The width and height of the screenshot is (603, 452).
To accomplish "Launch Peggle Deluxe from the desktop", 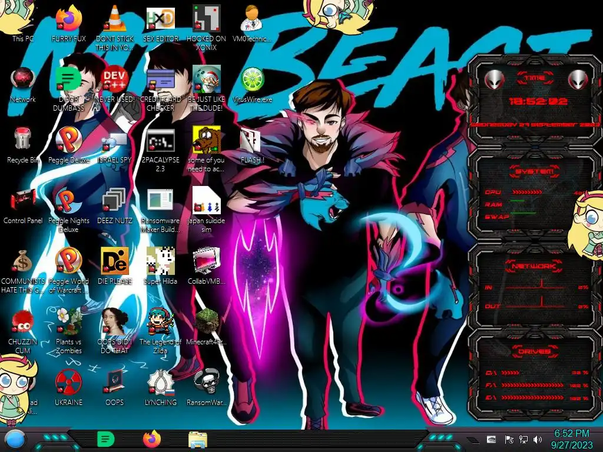I will pos(68,145).
